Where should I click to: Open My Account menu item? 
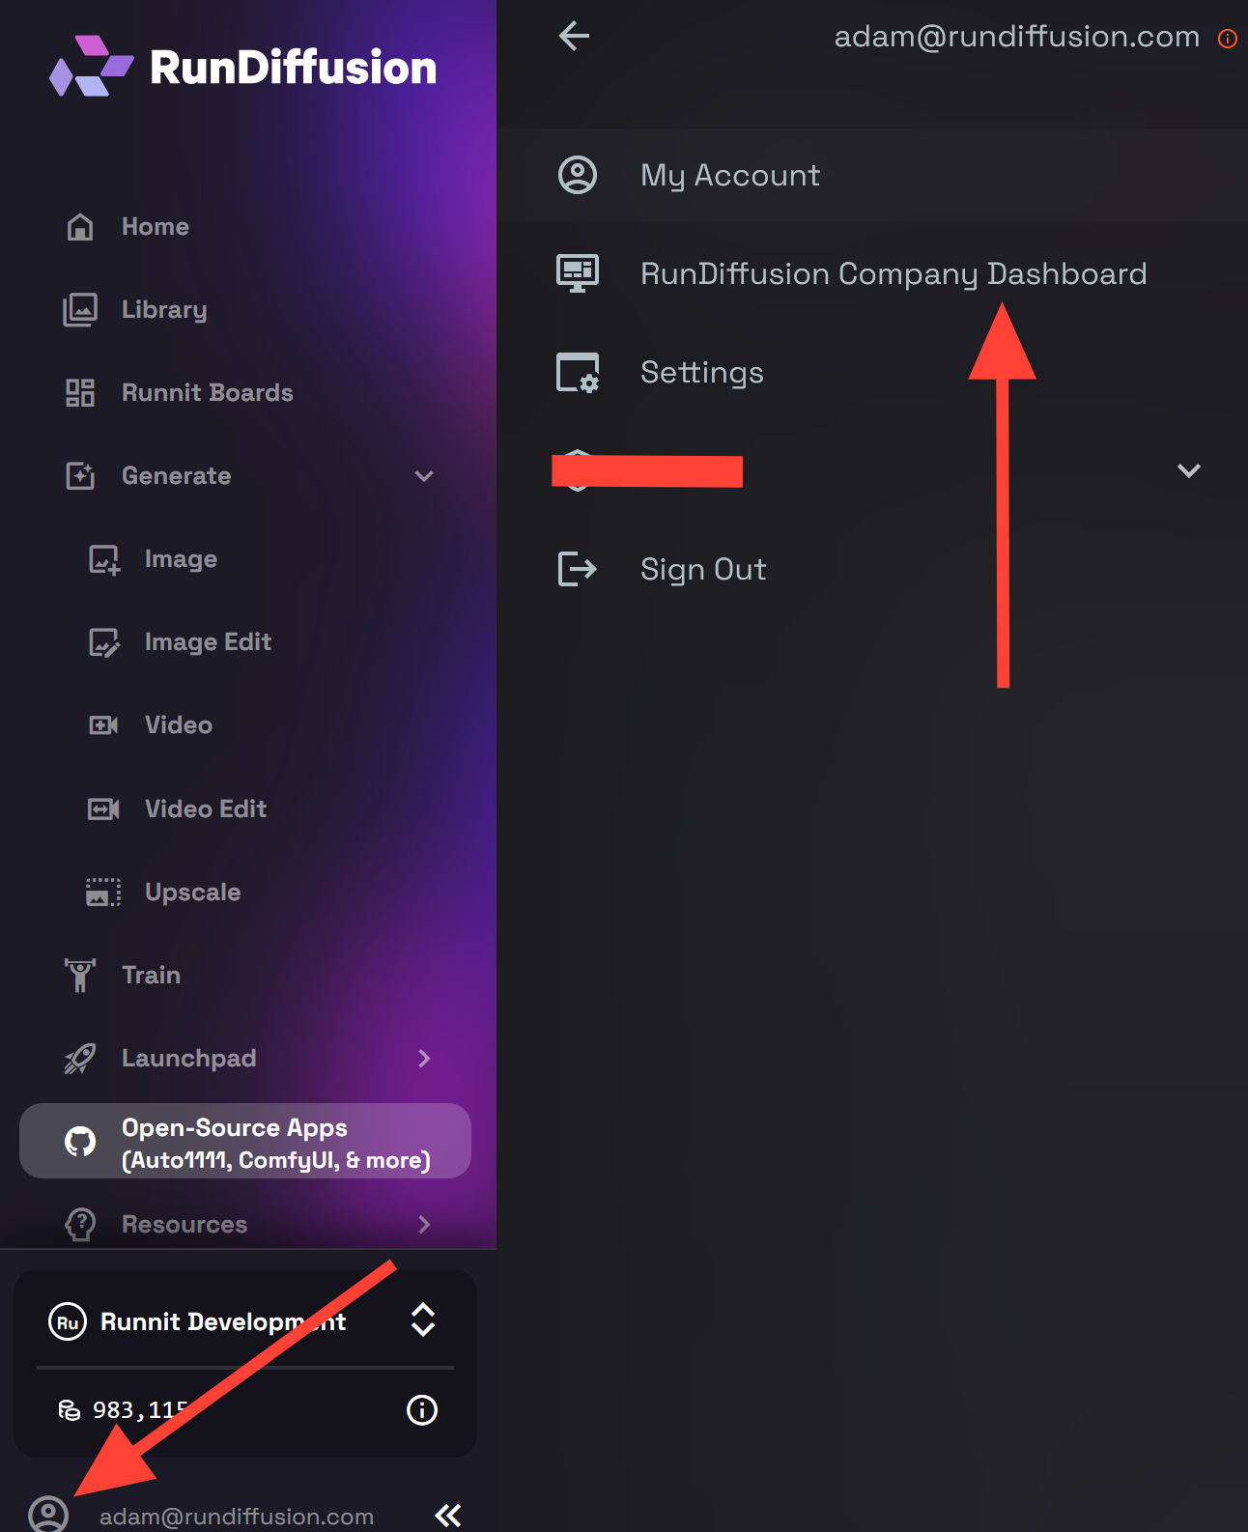tap(730, 176)
